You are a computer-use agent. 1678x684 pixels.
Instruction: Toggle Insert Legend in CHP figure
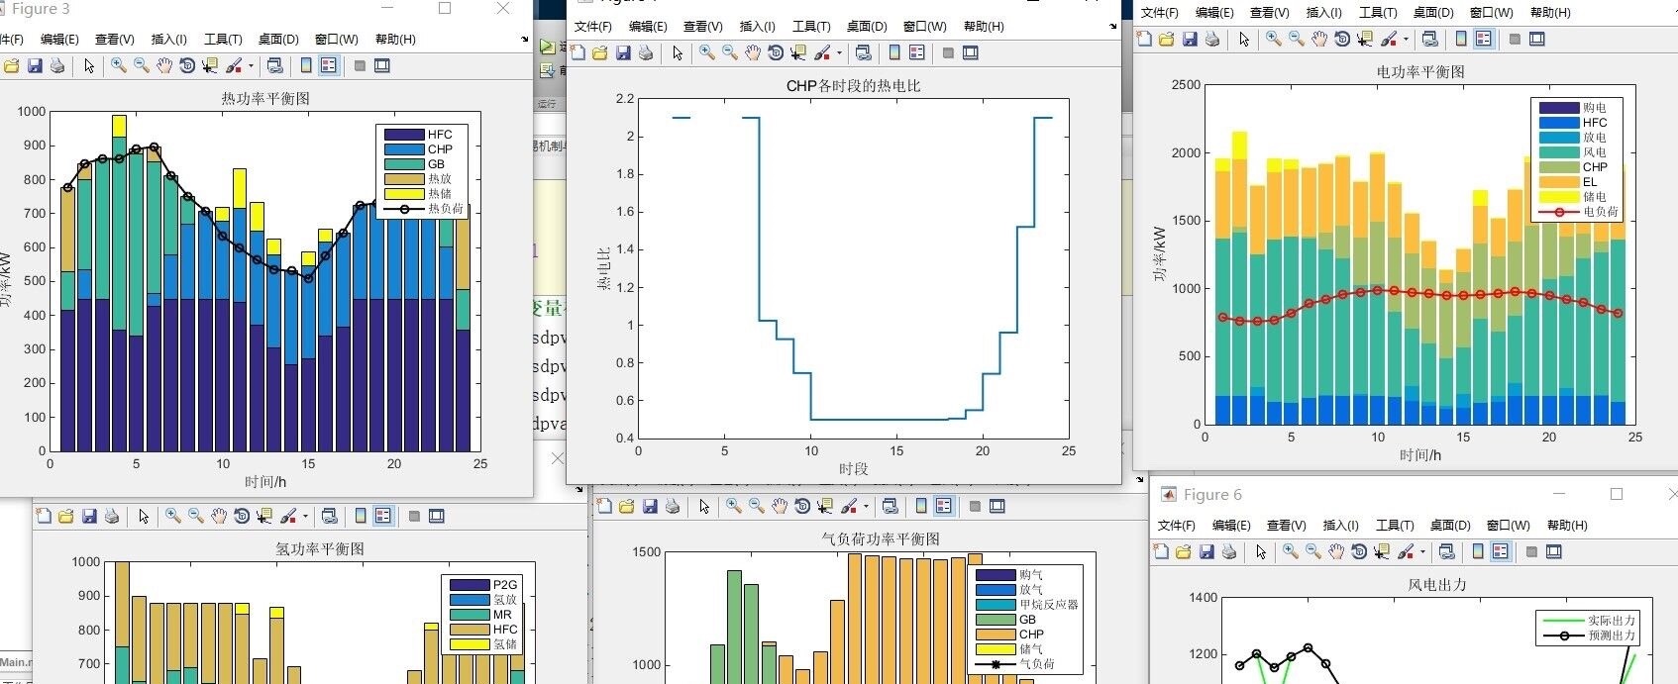point(917,52)
